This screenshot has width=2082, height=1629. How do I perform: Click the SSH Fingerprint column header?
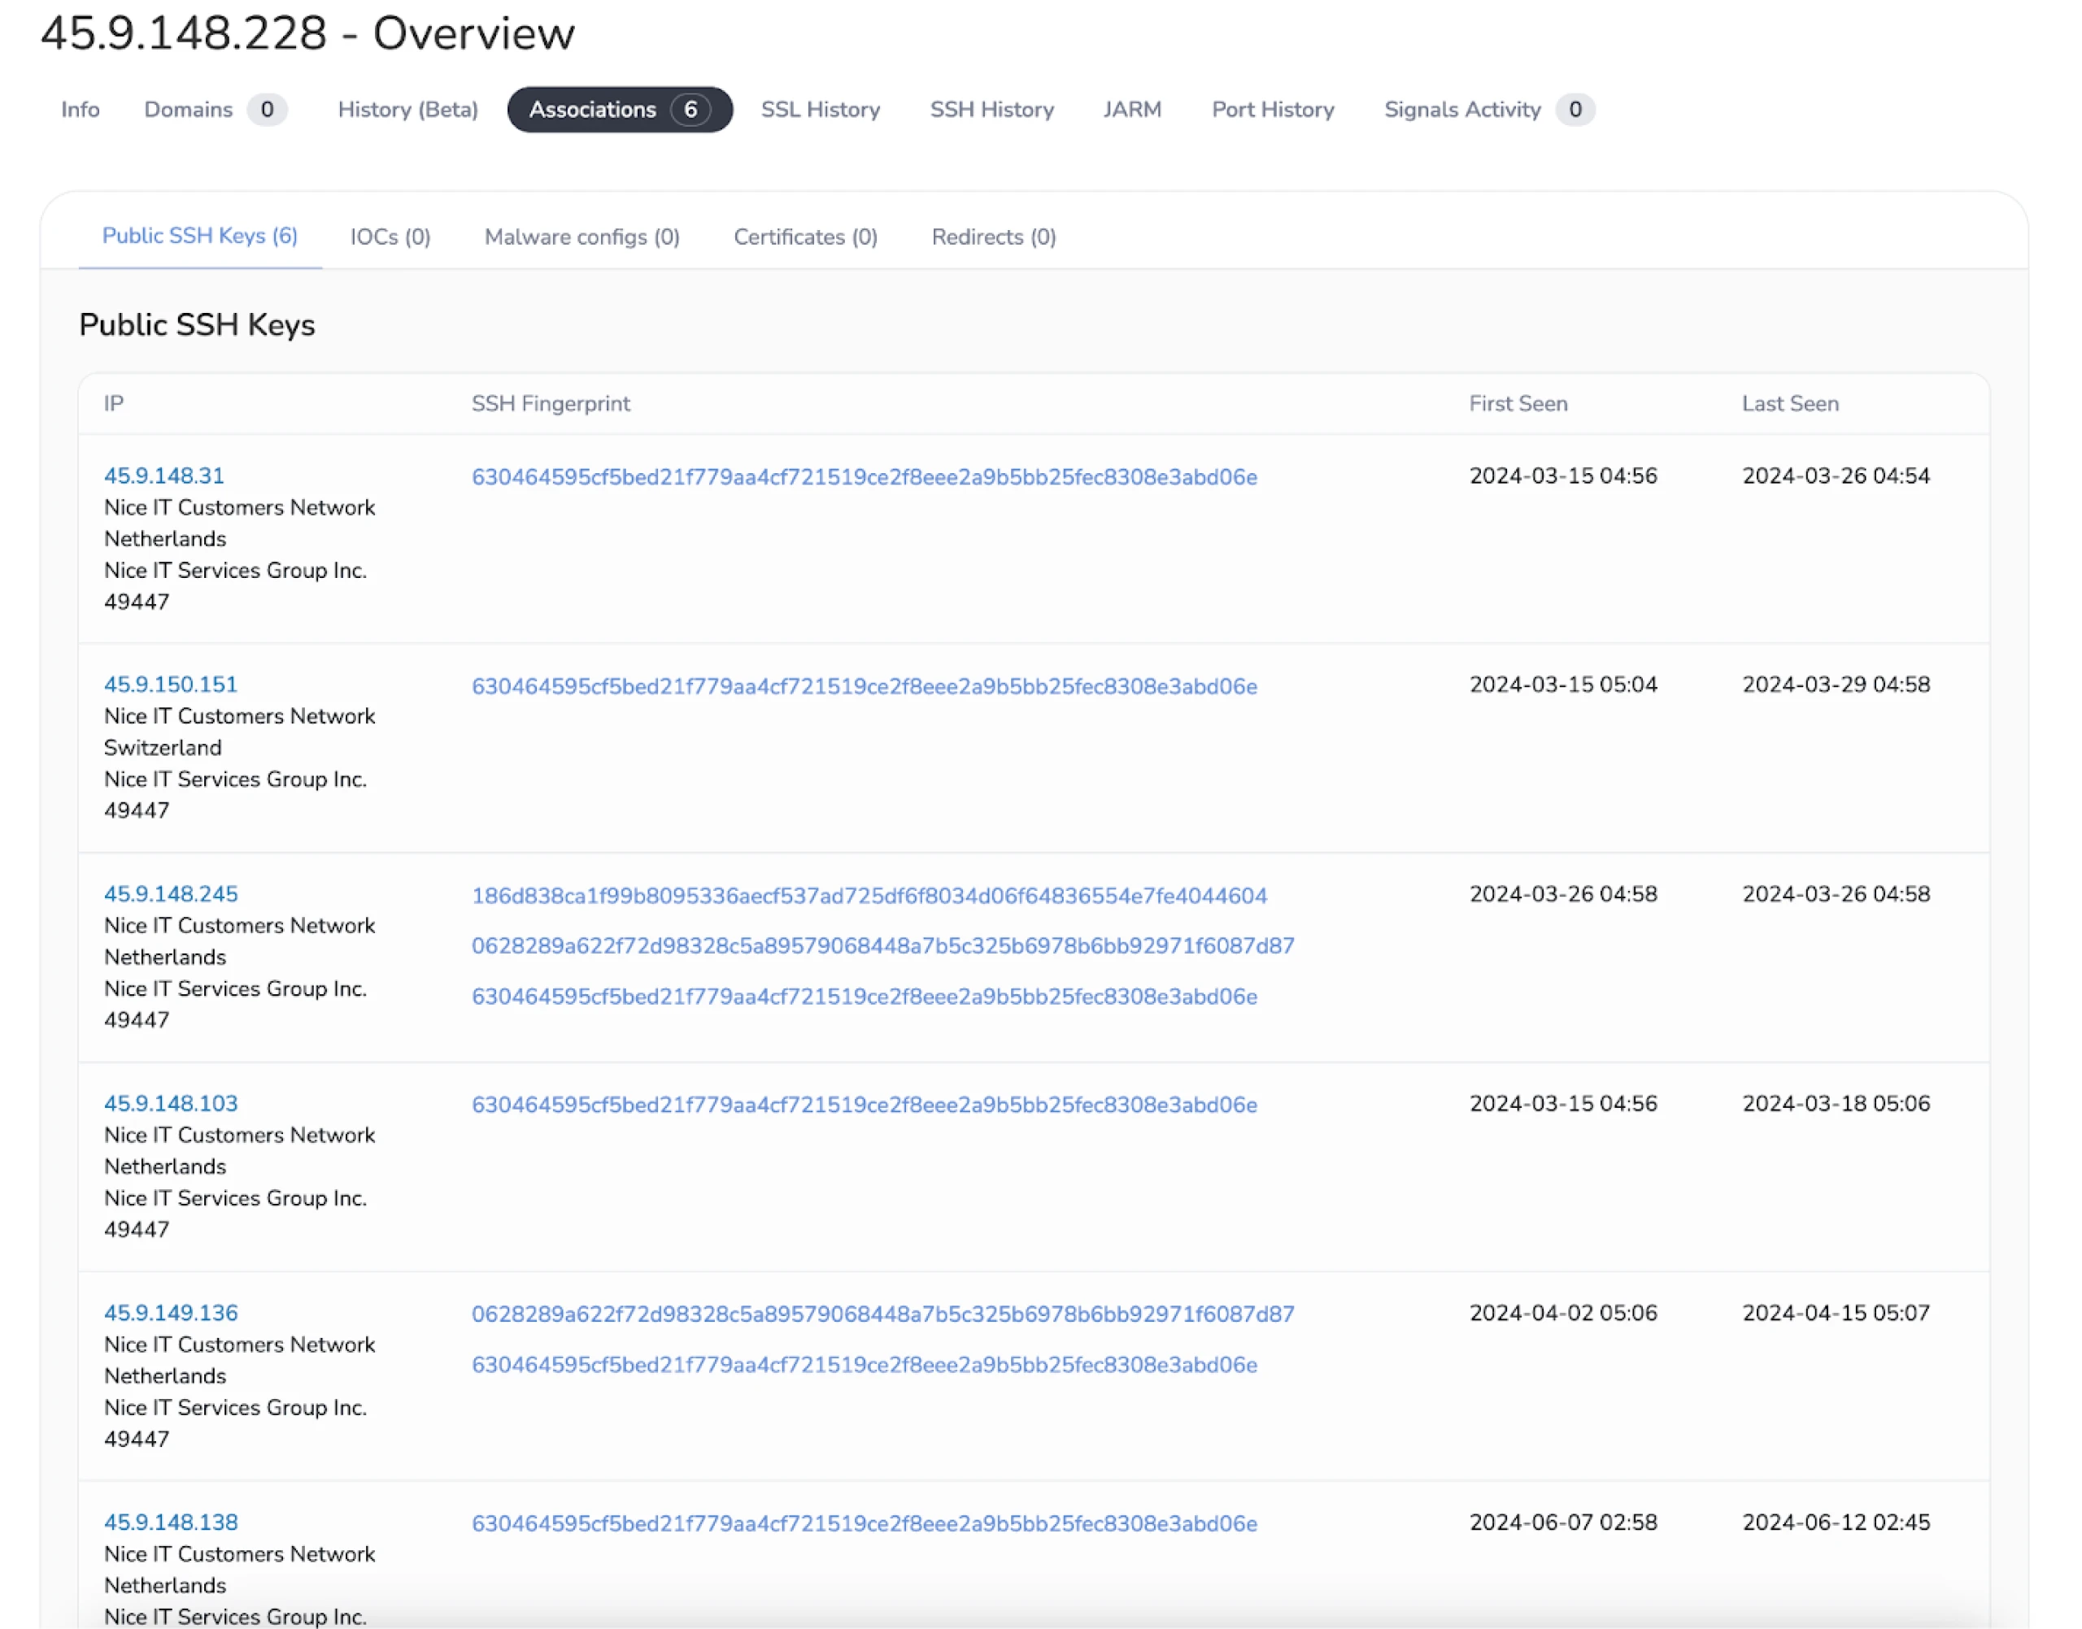click(x=551, y=403)
